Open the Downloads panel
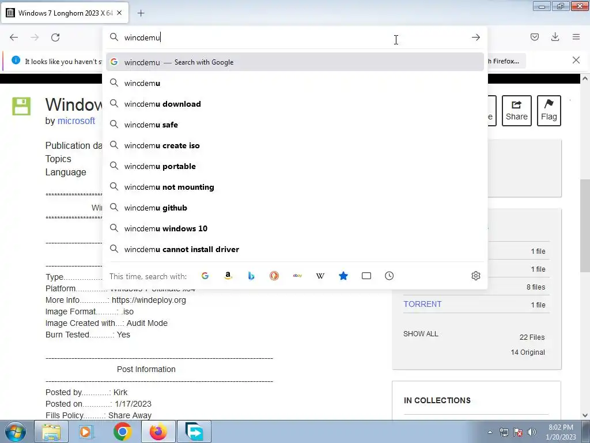590x443 pixels. click(x=555, y=37)
